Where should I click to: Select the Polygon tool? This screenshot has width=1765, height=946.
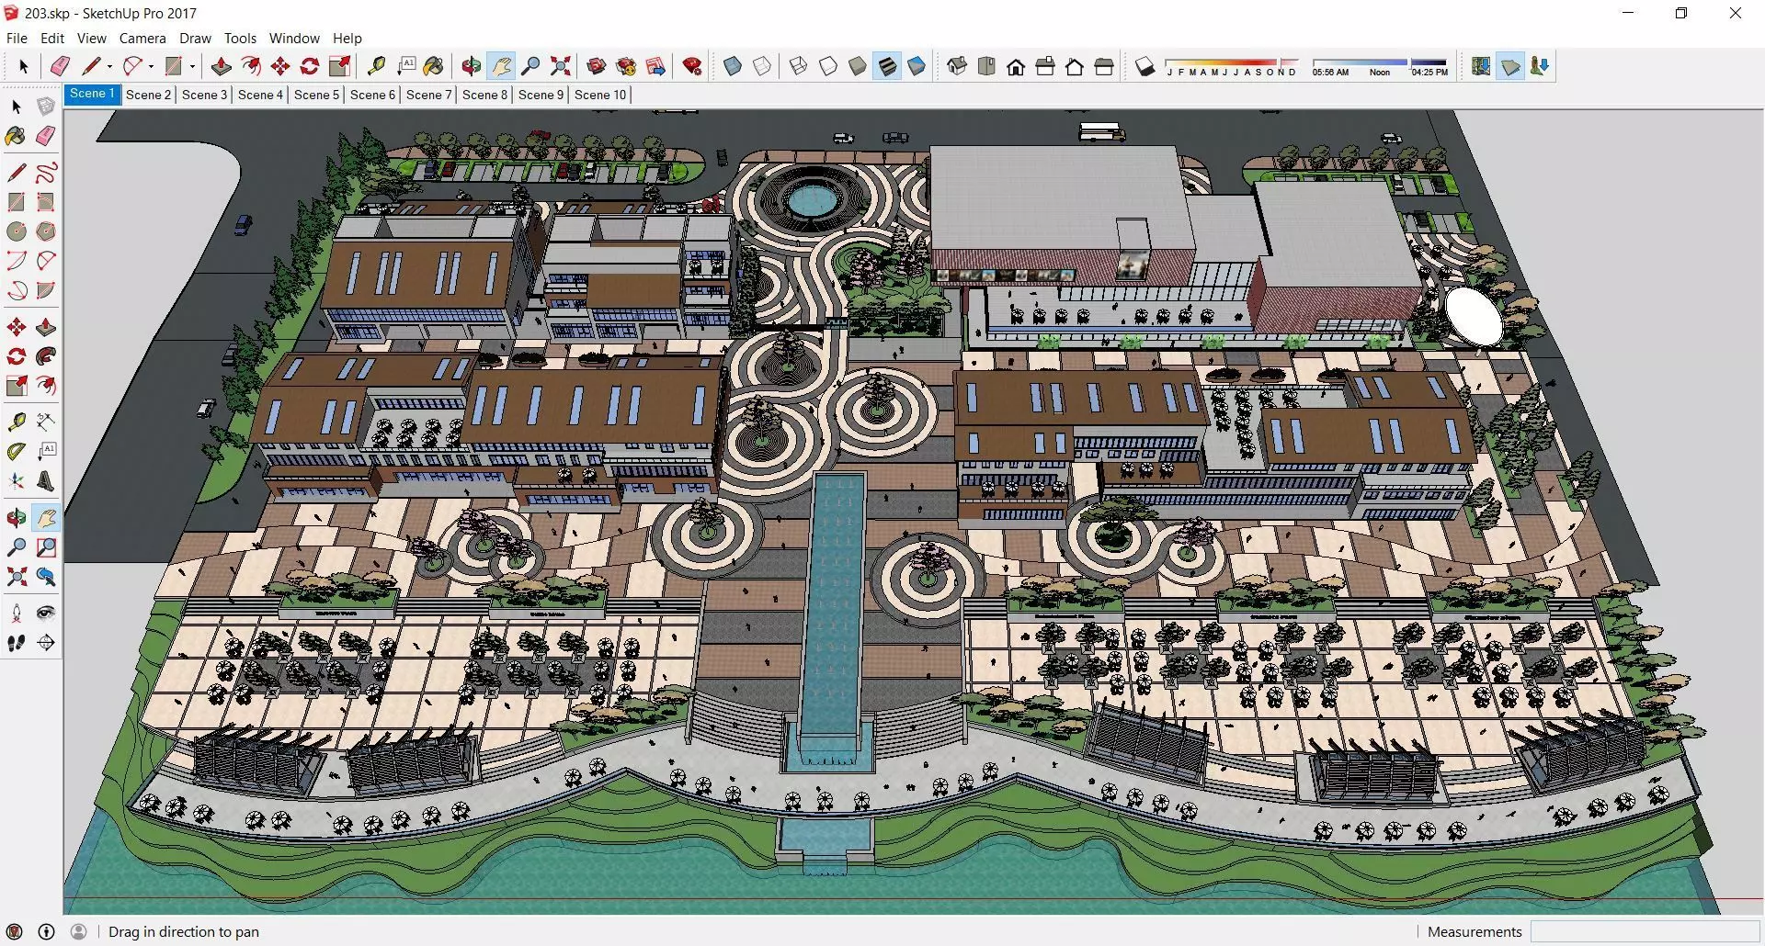pos(46,231)
